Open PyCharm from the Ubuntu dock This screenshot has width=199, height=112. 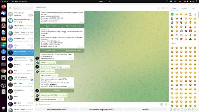pyautogui.click(x=3, y=77)
